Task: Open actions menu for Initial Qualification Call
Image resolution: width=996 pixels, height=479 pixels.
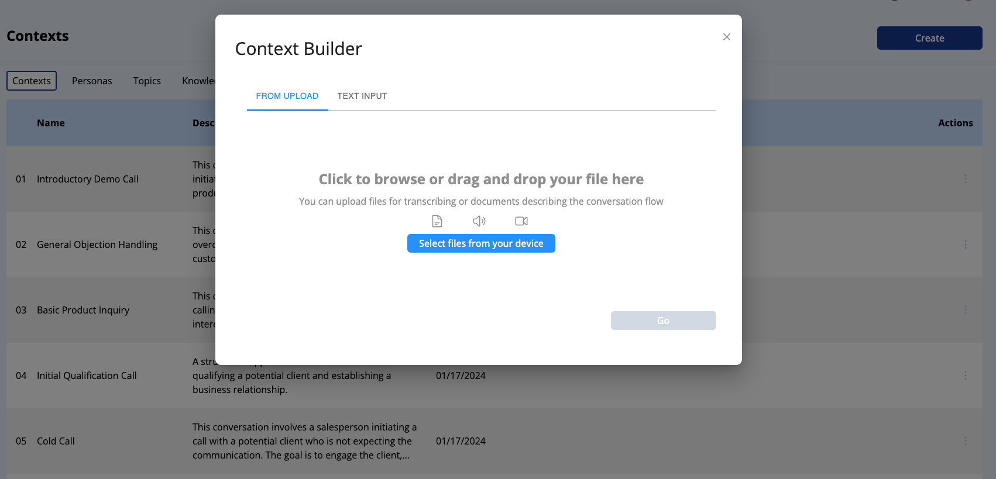Action: coord(966,375)
